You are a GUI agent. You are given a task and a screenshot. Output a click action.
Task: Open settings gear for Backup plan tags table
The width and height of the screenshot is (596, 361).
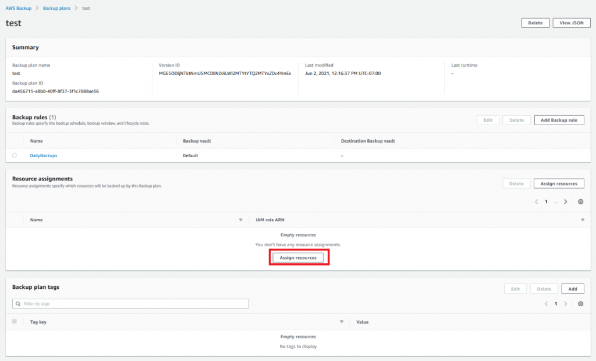(580, 303)
